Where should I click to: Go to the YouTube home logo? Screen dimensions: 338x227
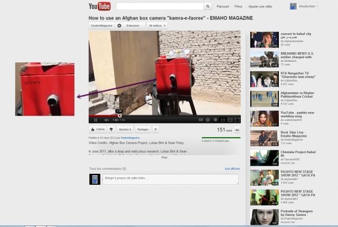pyautogui.click(x=100, y=6)
